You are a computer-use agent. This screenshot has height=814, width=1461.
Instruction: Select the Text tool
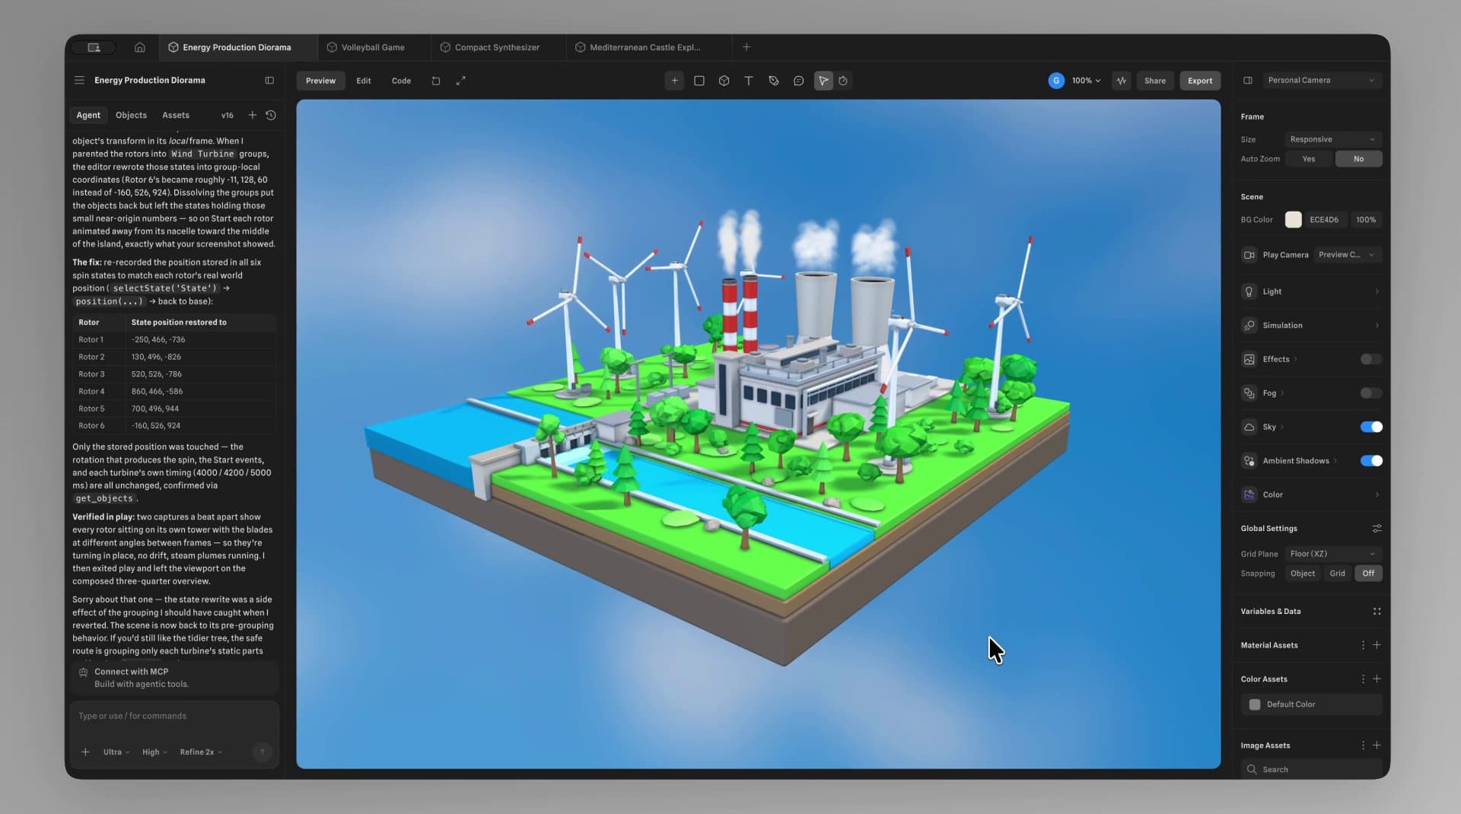coord(749,81)
